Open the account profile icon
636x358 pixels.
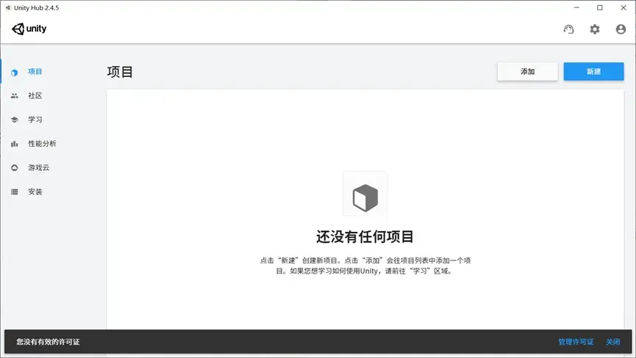coord(621,29)
